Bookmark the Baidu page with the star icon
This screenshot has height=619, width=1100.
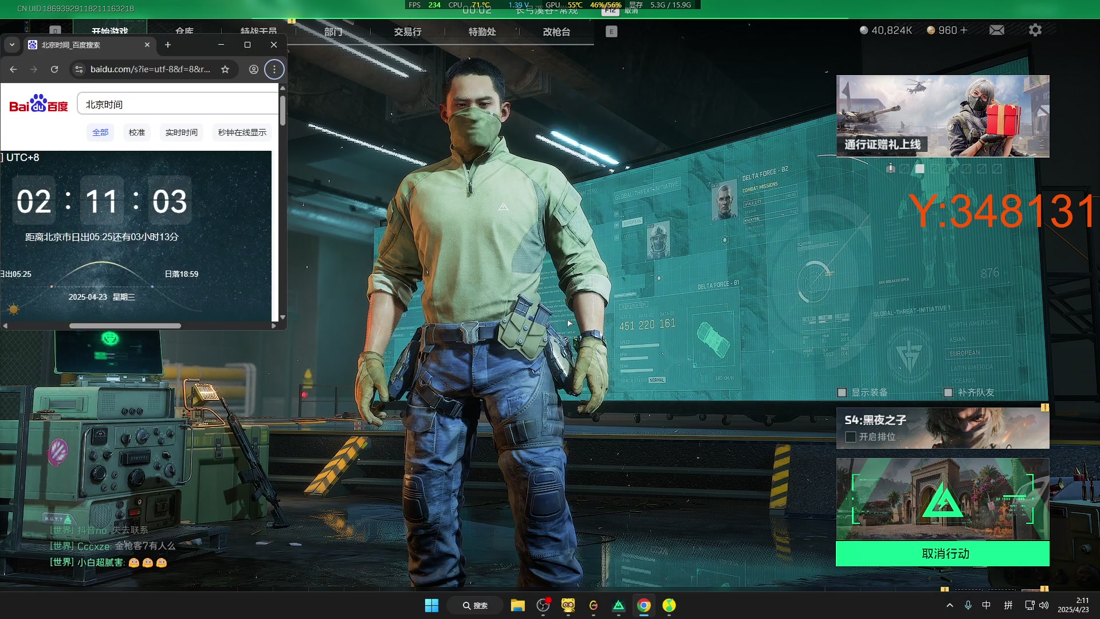[225, 69]
